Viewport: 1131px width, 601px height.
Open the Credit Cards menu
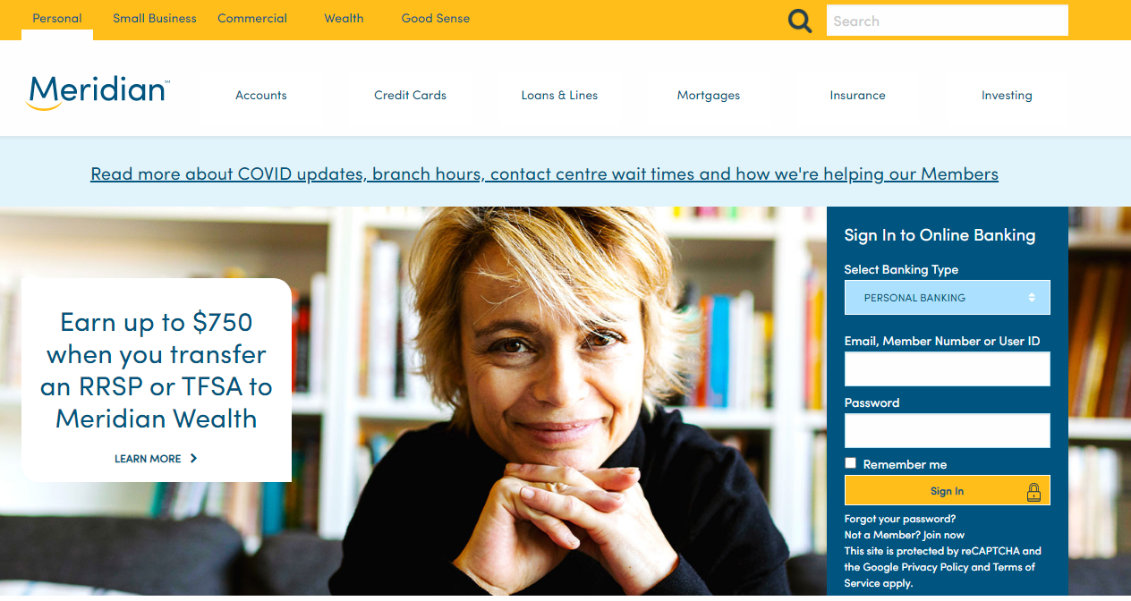click(x=410, y=95)
